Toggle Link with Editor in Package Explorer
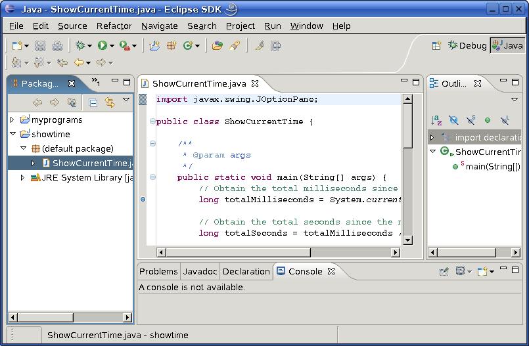This screenshot has width=529, height=346. (x=110, y=102)
